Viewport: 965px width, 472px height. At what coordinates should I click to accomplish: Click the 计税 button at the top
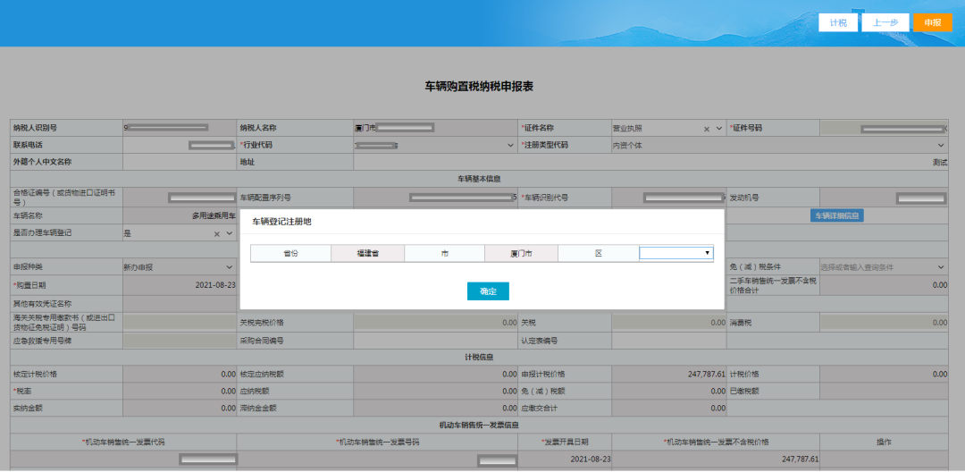(838, 22)
